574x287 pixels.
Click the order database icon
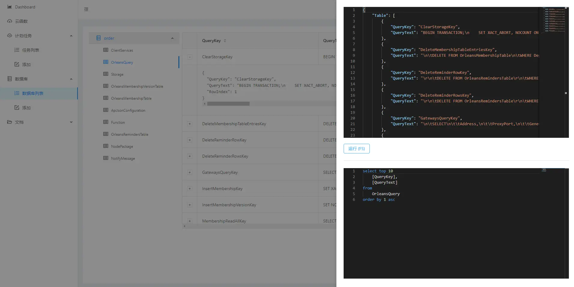click(99, 38)
